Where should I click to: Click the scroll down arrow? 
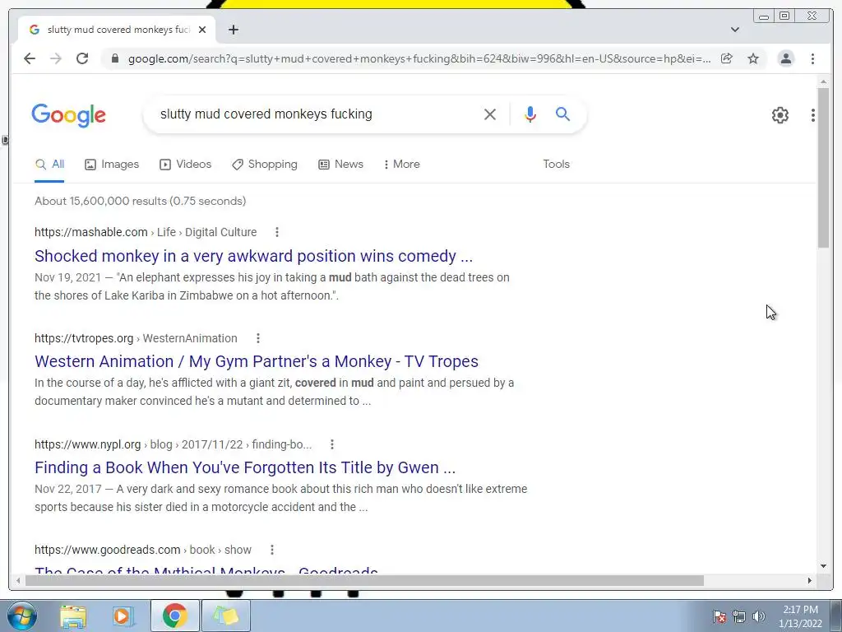tap(823, 566)
